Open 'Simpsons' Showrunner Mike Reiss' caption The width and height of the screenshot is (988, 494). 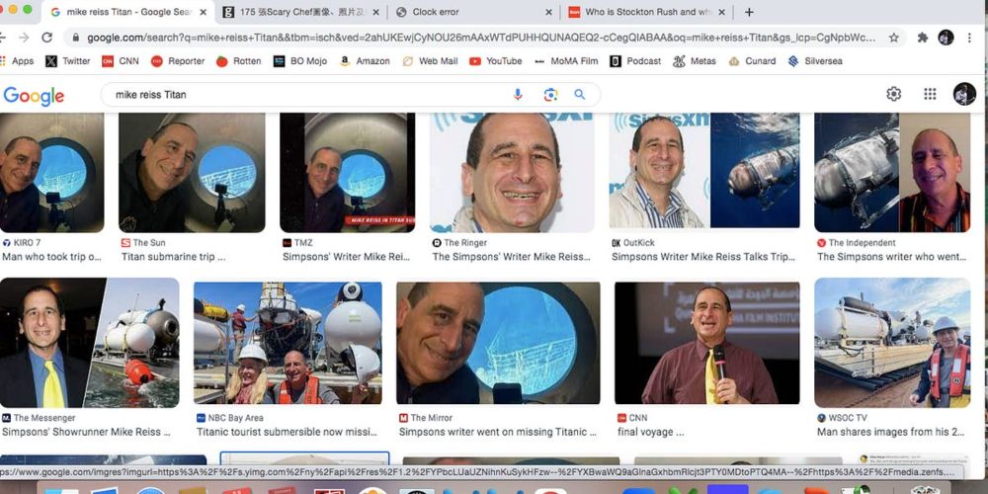(x=86, y=433)
